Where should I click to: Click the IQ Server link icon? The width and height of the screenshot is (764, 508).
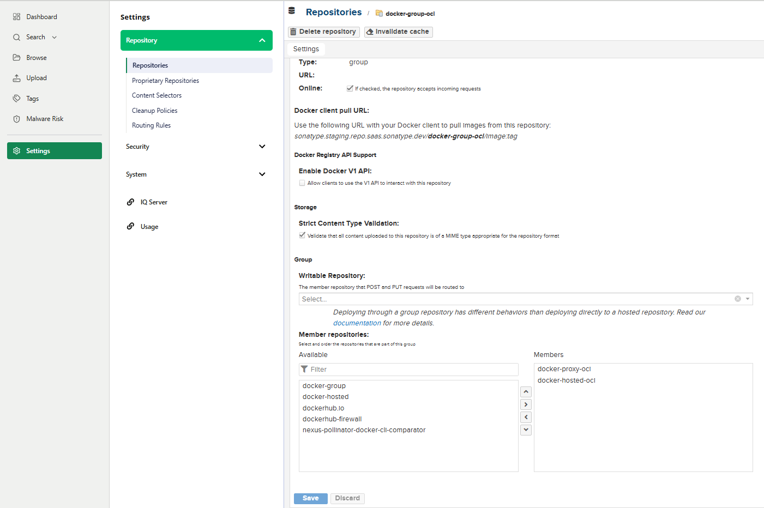tap(130, 202)
